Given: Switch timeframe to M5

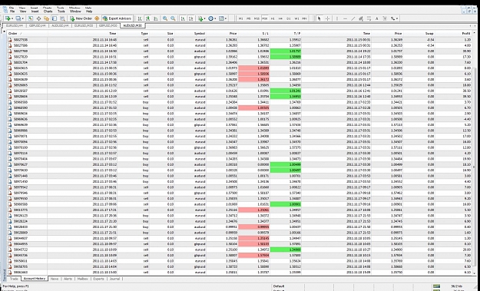Looking at the screenshot, I should (249, 18).
